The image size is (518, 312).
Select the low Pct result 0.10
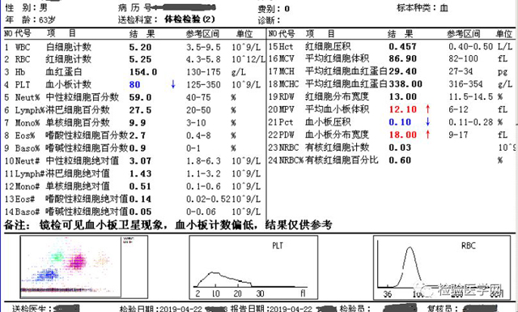pyautogui.click(x=400, y=122)
